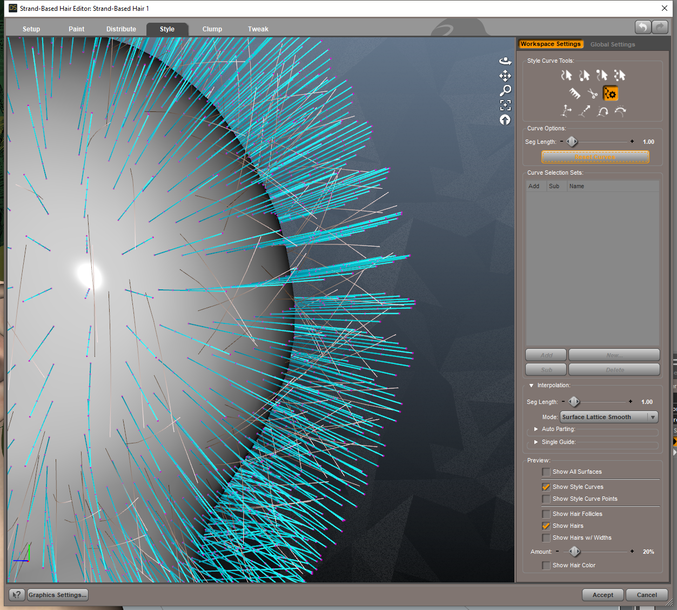Enable Show All Surfaces checkbox

point(546,472)
